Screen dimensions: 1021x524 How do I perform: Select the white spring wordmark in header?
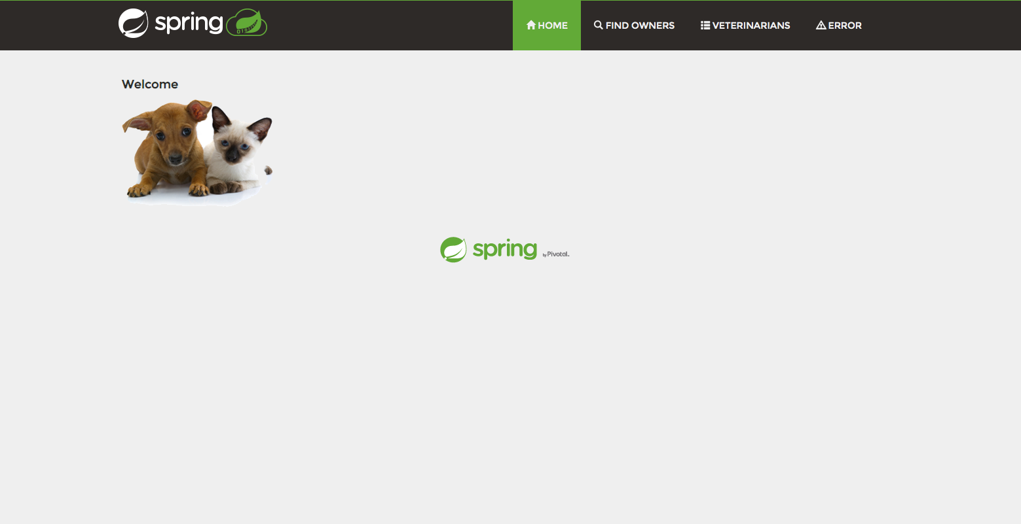tap(189, 24)
